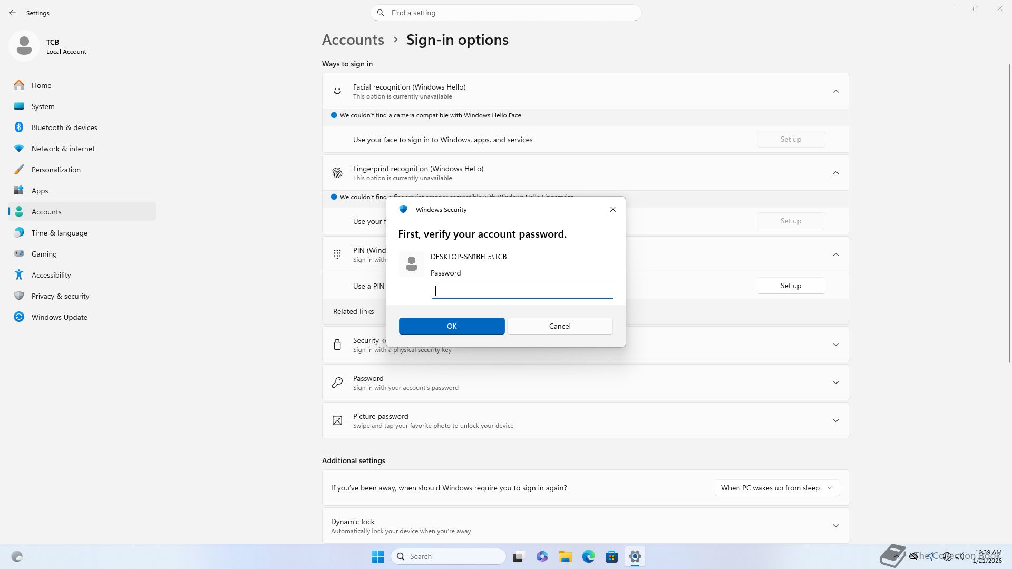This screenshot has width=1012, height=569.
Task: Open Microsoft Edge from the taskbar
Action: [x=588, y=556]
